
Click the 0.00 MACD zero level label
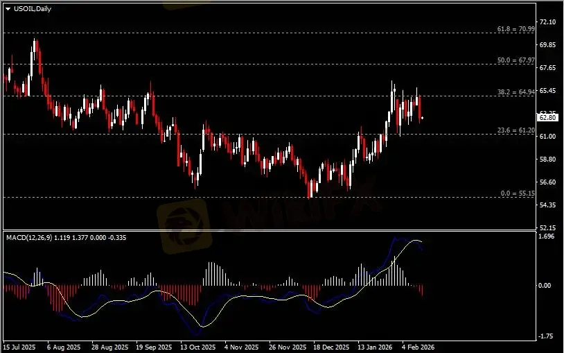tap(547, 285)
